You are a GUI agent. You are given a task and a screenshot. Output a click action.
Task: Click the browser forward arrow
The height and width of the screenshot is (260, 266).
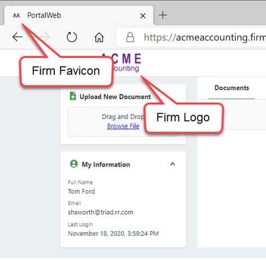pyautogui.click(x=44, y=37)
